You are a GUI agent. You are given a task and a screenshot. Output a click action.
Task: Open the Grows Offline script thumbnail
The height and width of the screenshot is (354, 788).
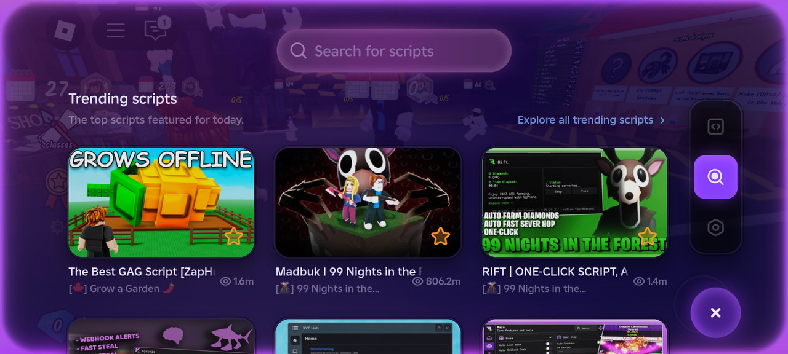161,202
